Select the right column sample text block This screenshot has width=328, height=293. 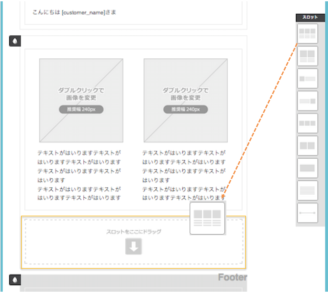click(184, 175)
